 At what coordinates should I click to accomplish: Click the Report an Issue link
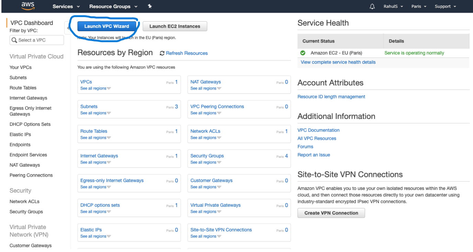pos(314,155)
